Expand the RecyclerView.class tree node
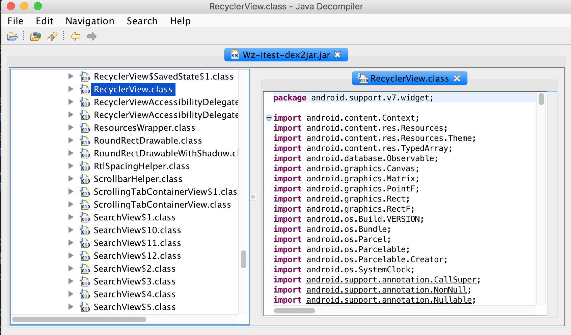This screenshot has height=335, width=571. [x=71, y=89]
